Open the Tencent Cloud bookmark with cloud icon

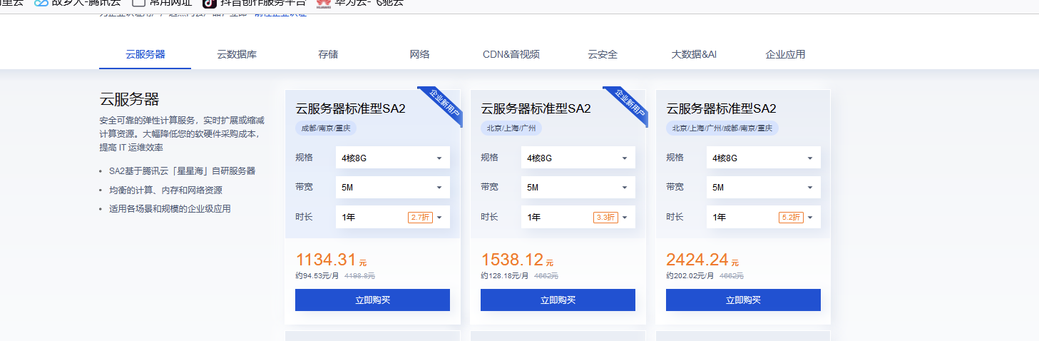[41, 3]
